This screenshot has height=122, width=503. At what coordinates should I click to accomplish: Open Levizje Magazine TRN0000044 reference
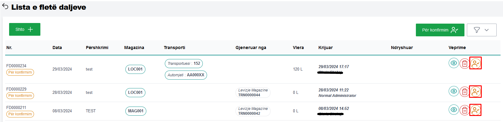click(x=253, y=93)
